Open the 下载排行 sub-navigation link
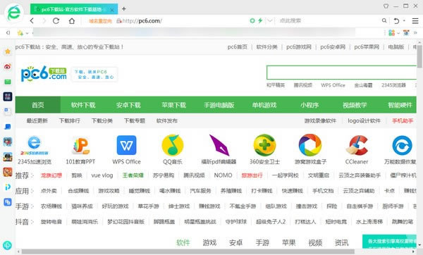The image size is (423, 255). 70,120
